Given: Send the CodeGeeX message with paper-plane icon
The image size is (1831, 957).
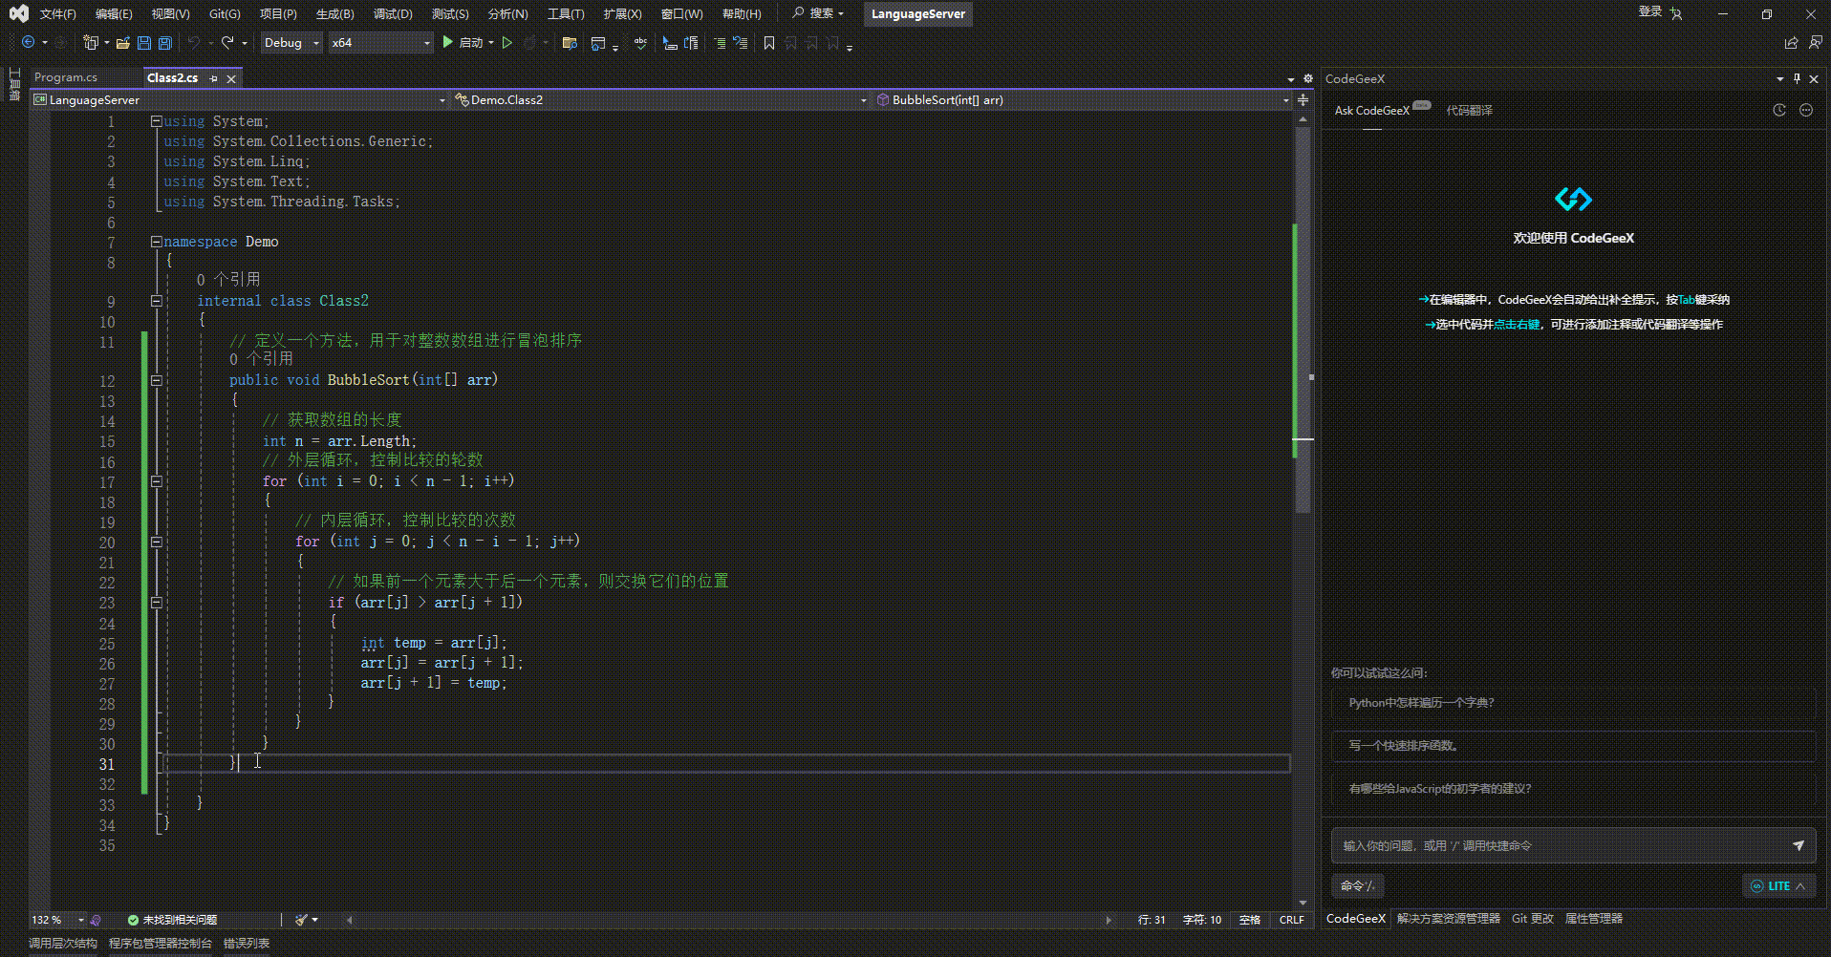Looking at the screenshot, I should [1799, 845].
